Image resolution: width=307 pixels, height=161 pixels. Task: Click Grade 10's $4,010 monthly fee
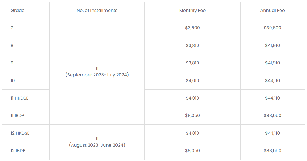192,80
